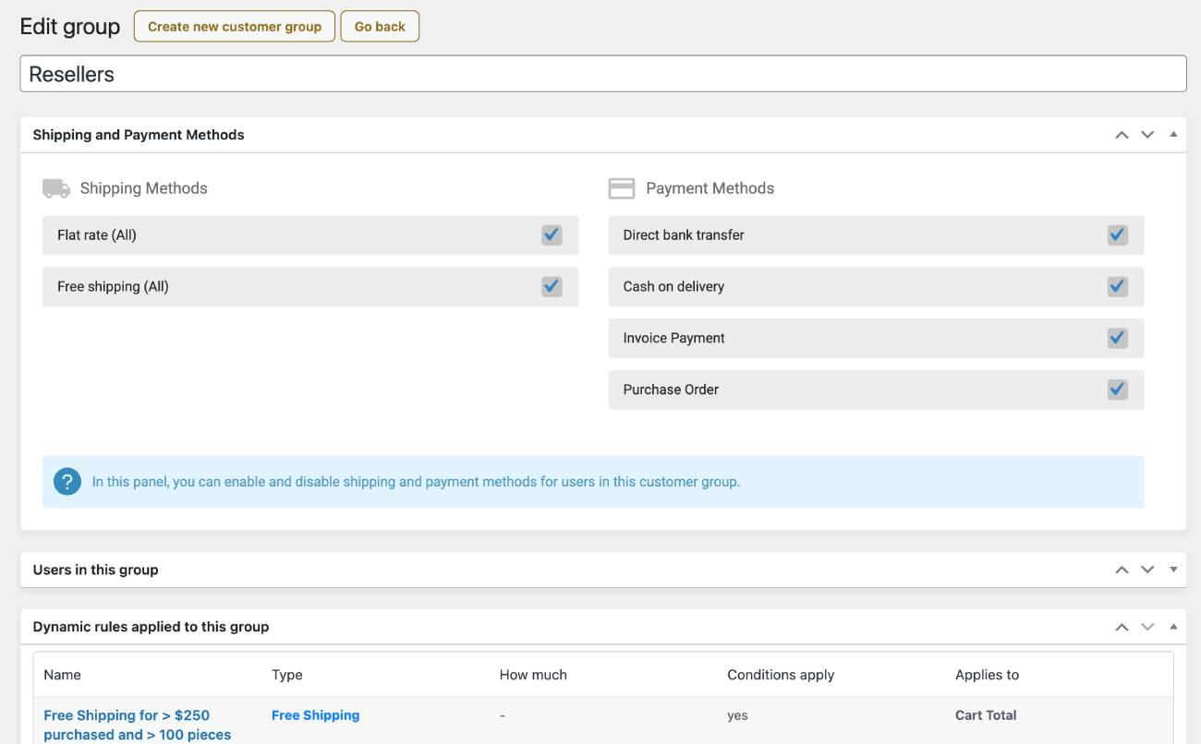Click the Shipping Methods section label
The width and height of the screenshot is (1201, 744).
[143, 188]
